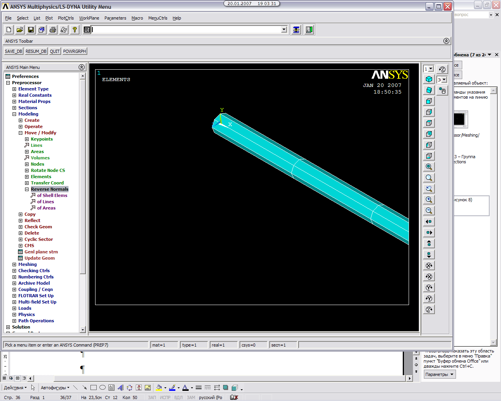Click the bottom Z-axis rotate icon
501x401 pixels.
coord(429,309)
